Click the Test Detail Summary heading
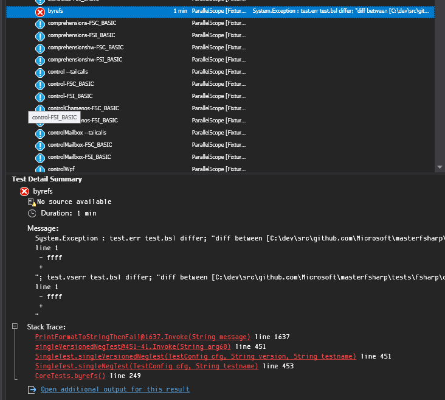 [47, 179]
